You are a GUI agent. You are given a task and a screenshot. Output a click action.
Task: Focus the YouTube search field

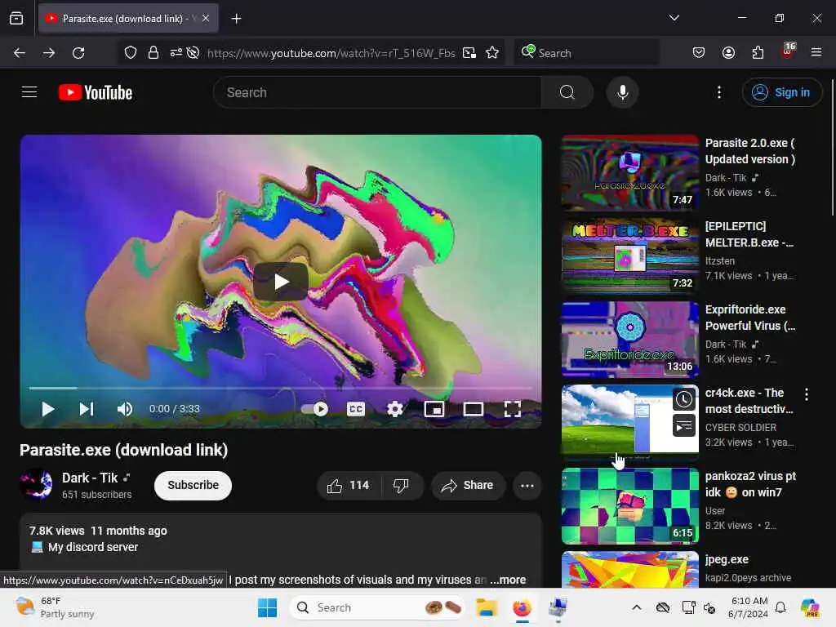point(377,92)
